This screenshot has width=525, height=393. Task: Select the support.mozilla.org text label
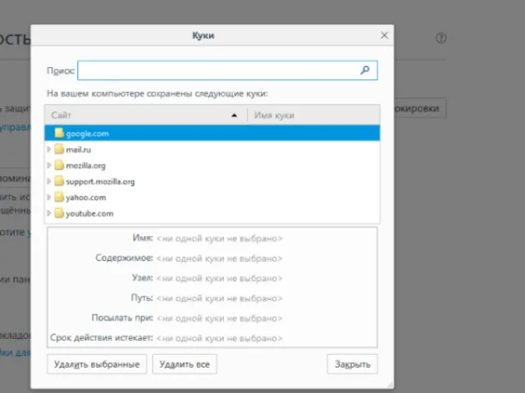click(100, 182)
